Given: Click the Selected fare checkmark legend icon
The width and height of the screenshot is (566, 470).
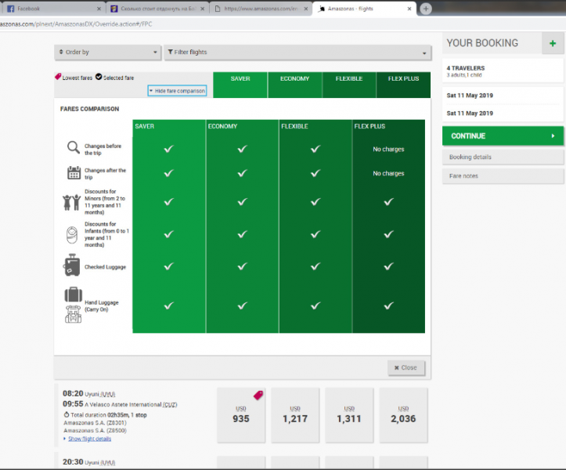Looking at the screenshot, I should click(99, 77).
